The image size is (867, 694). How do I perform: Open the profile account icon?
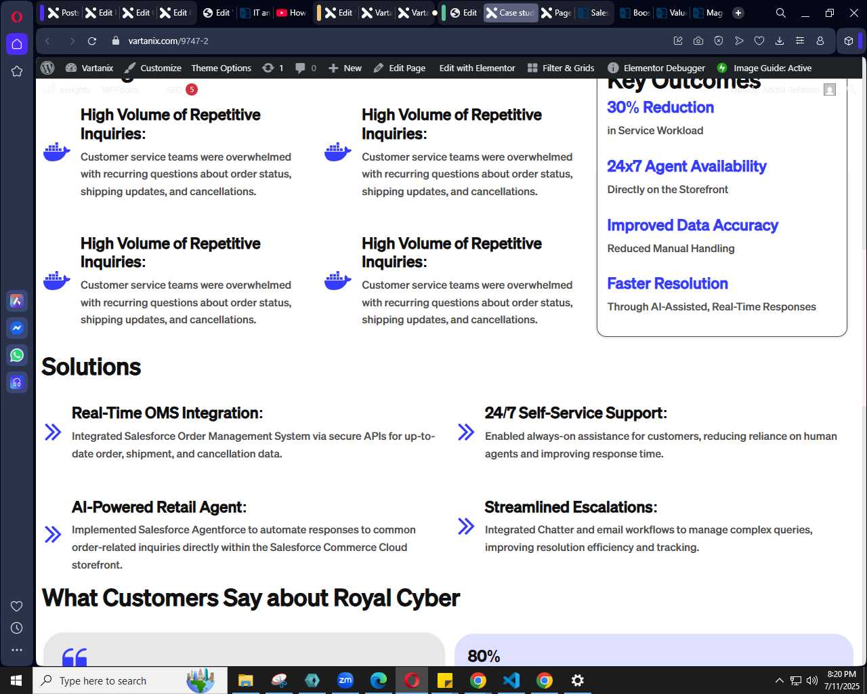point(820,41)
